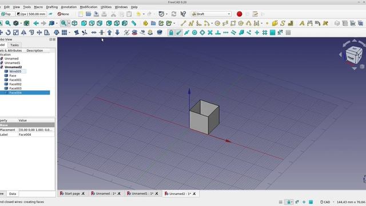Open the Bezier tools dropdown arrow
366x206 pixels.
point(261,23)
